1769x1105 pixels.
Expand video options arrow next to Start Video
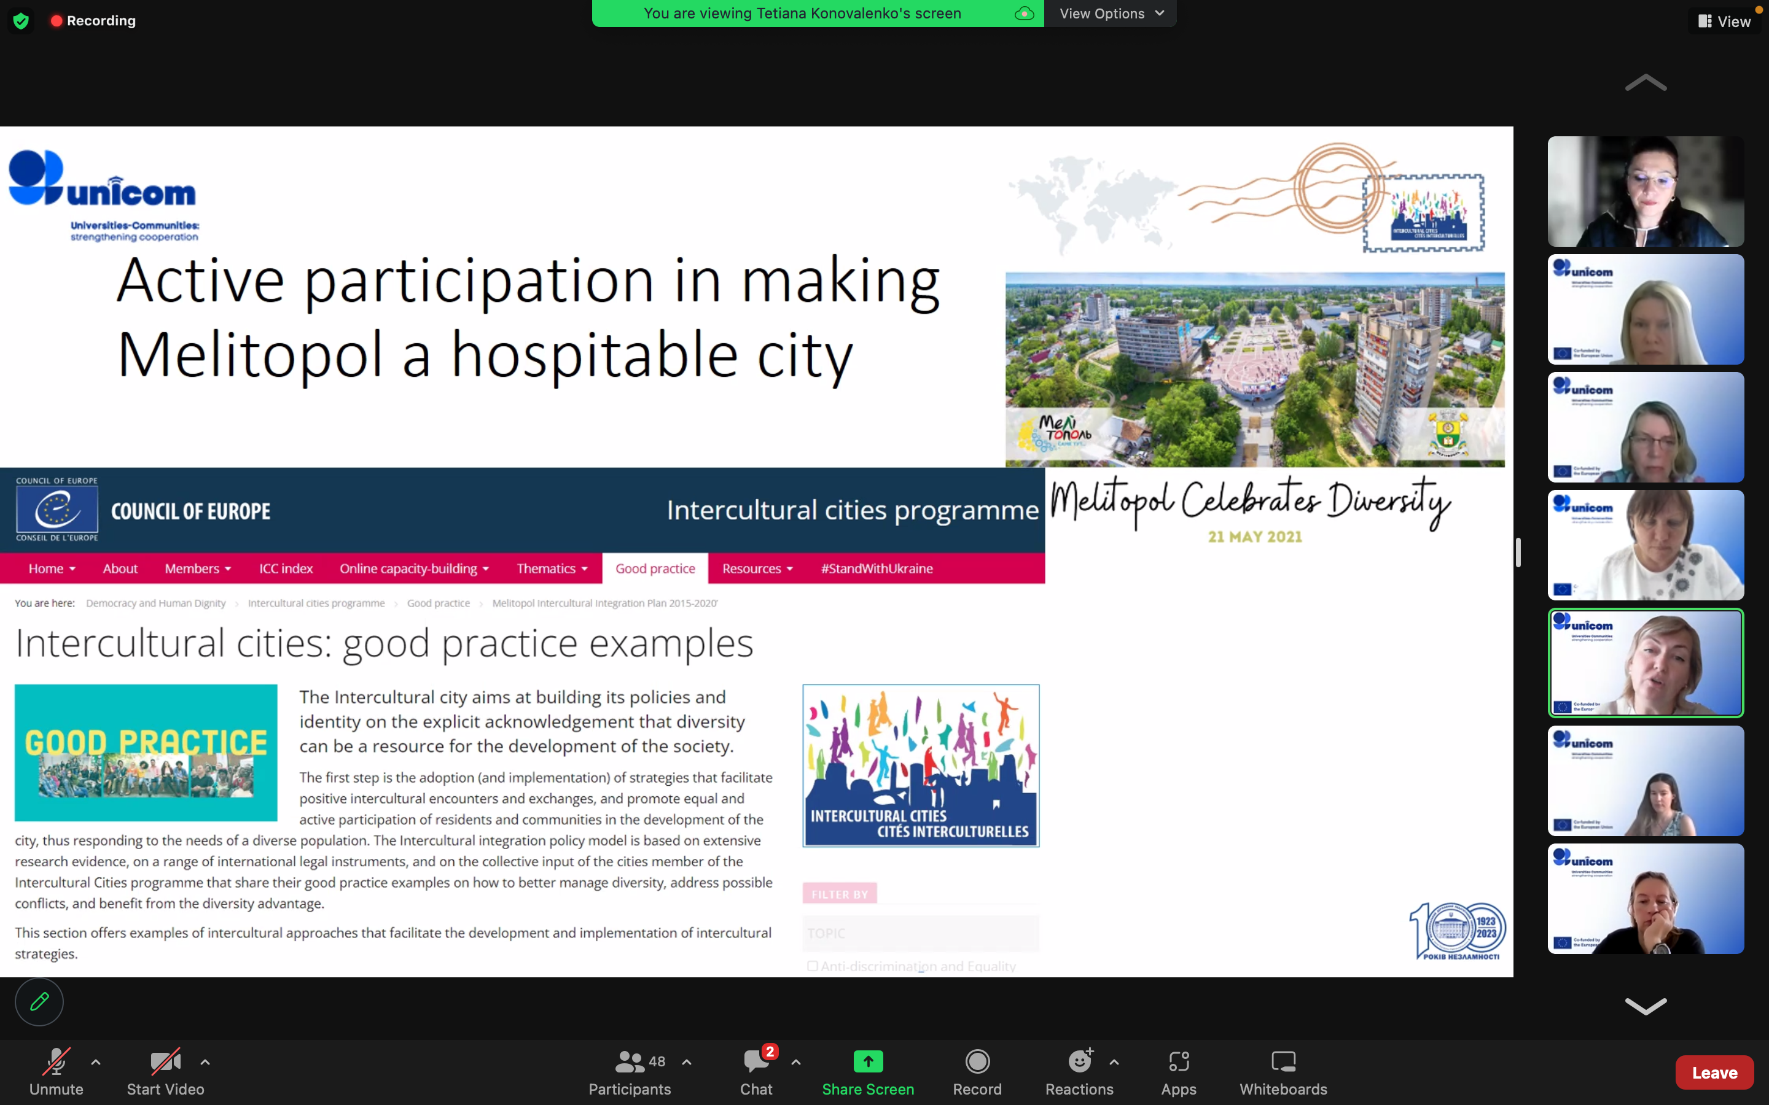(205, 1062)
